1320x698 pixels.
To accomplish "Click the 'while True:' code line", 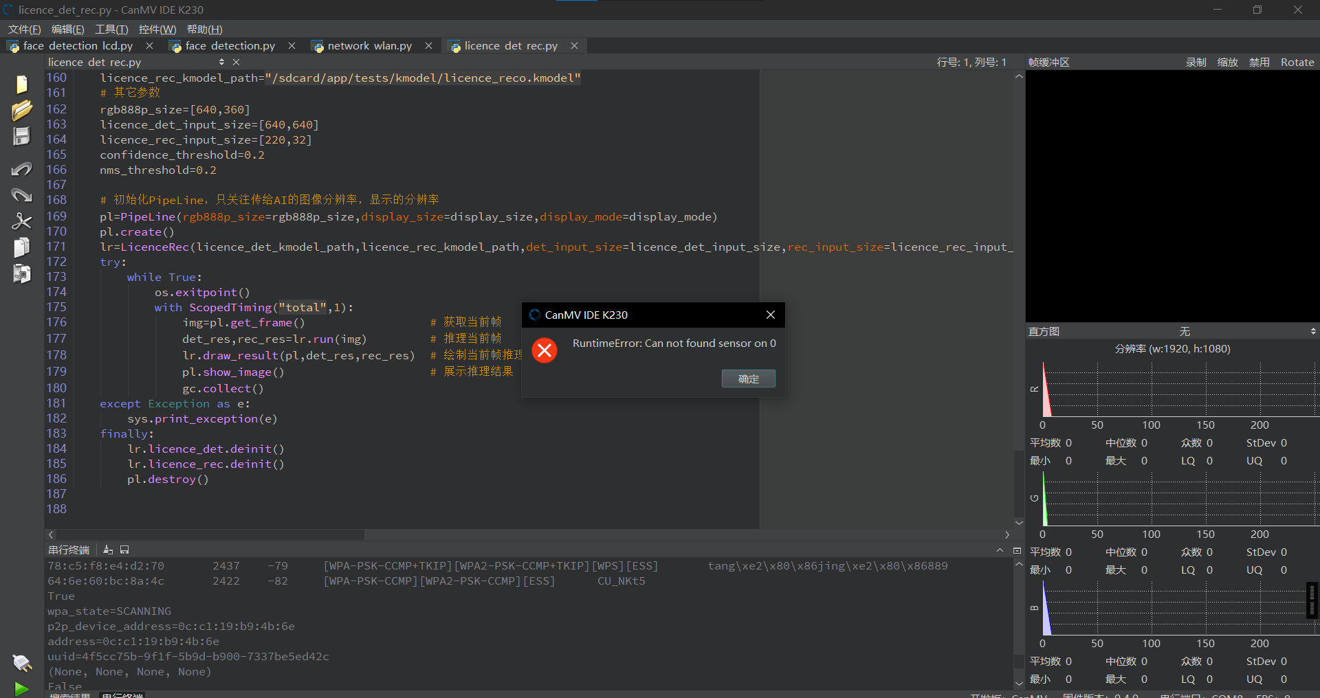I will 164,277.
